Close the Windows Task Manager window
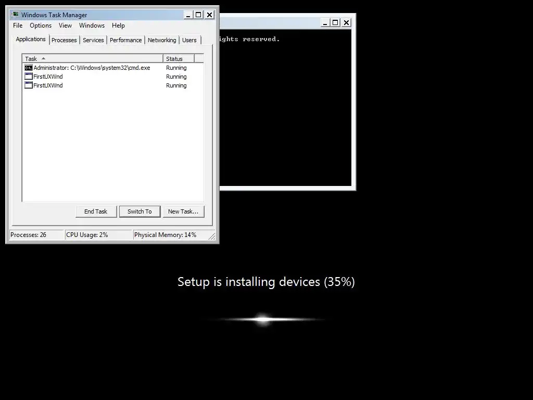 209,15
